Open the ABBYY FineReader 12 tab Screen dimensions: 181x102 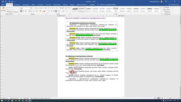(x=82, y=5)
